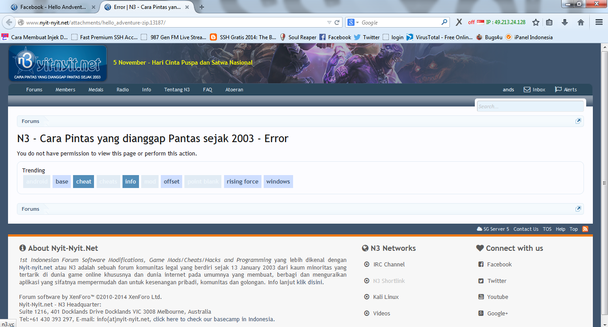This screenshot has width=608, height=327.
Task: Select the 'cheat' trending tag
Action: coord(84,181)
